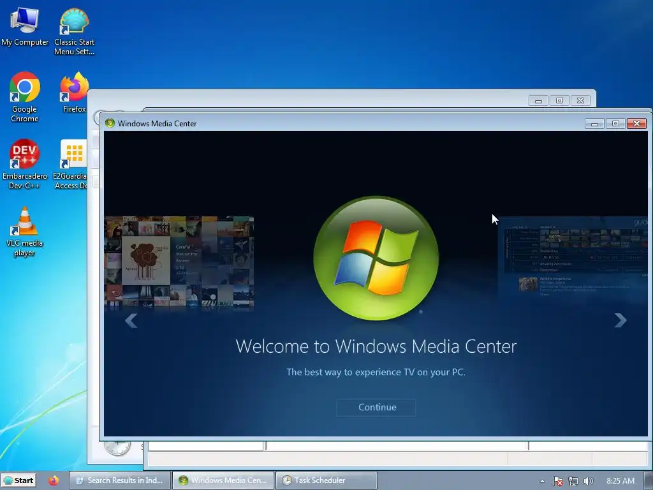Launch Google Chrome from desktop

pyautogui.click(x=25, y=97)
